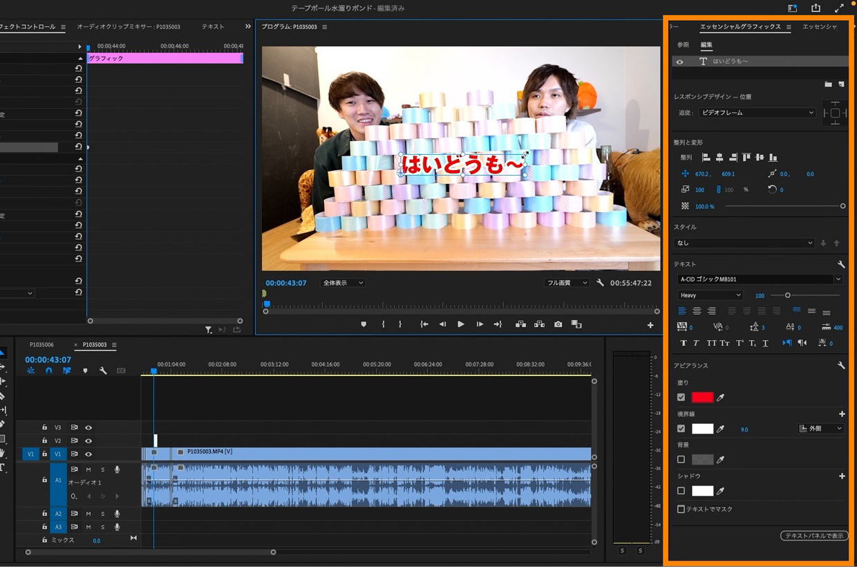The width and height of the screenshot is (857, 567).
Task: Enable the background checkbox
Action: (681, 459)
